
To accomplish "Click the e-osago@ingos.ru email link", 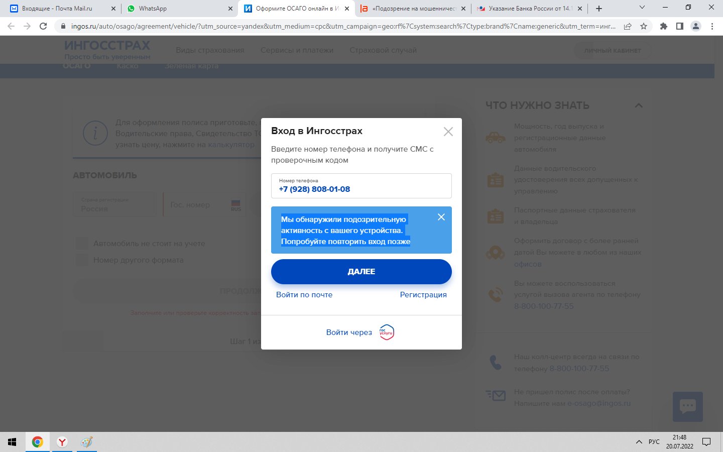I will tap(599, 403).
